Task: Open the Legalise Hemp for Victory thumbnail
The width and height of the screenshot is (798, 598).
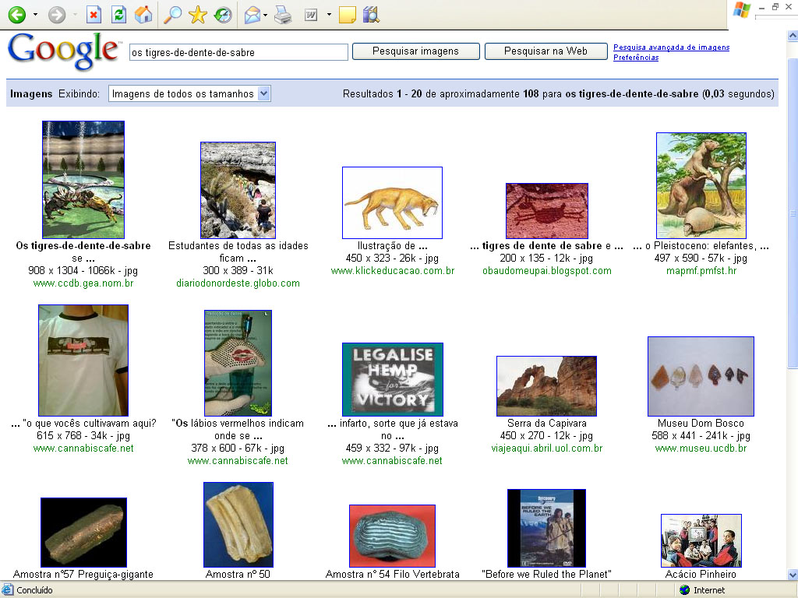Action: coord(392,379)
